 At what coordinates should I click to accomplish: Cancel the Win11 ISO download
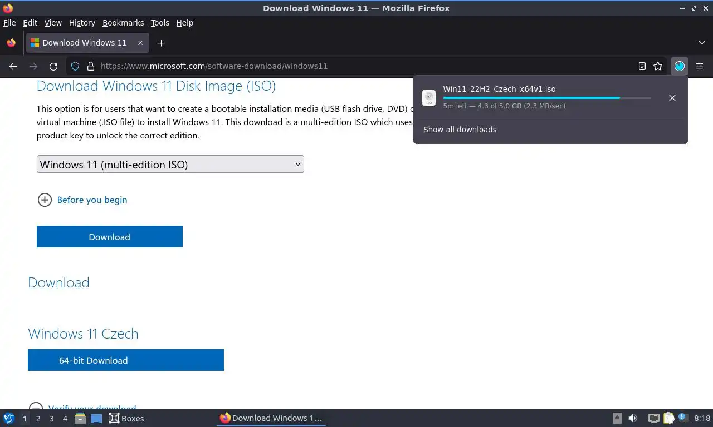[x=672, y=98]
